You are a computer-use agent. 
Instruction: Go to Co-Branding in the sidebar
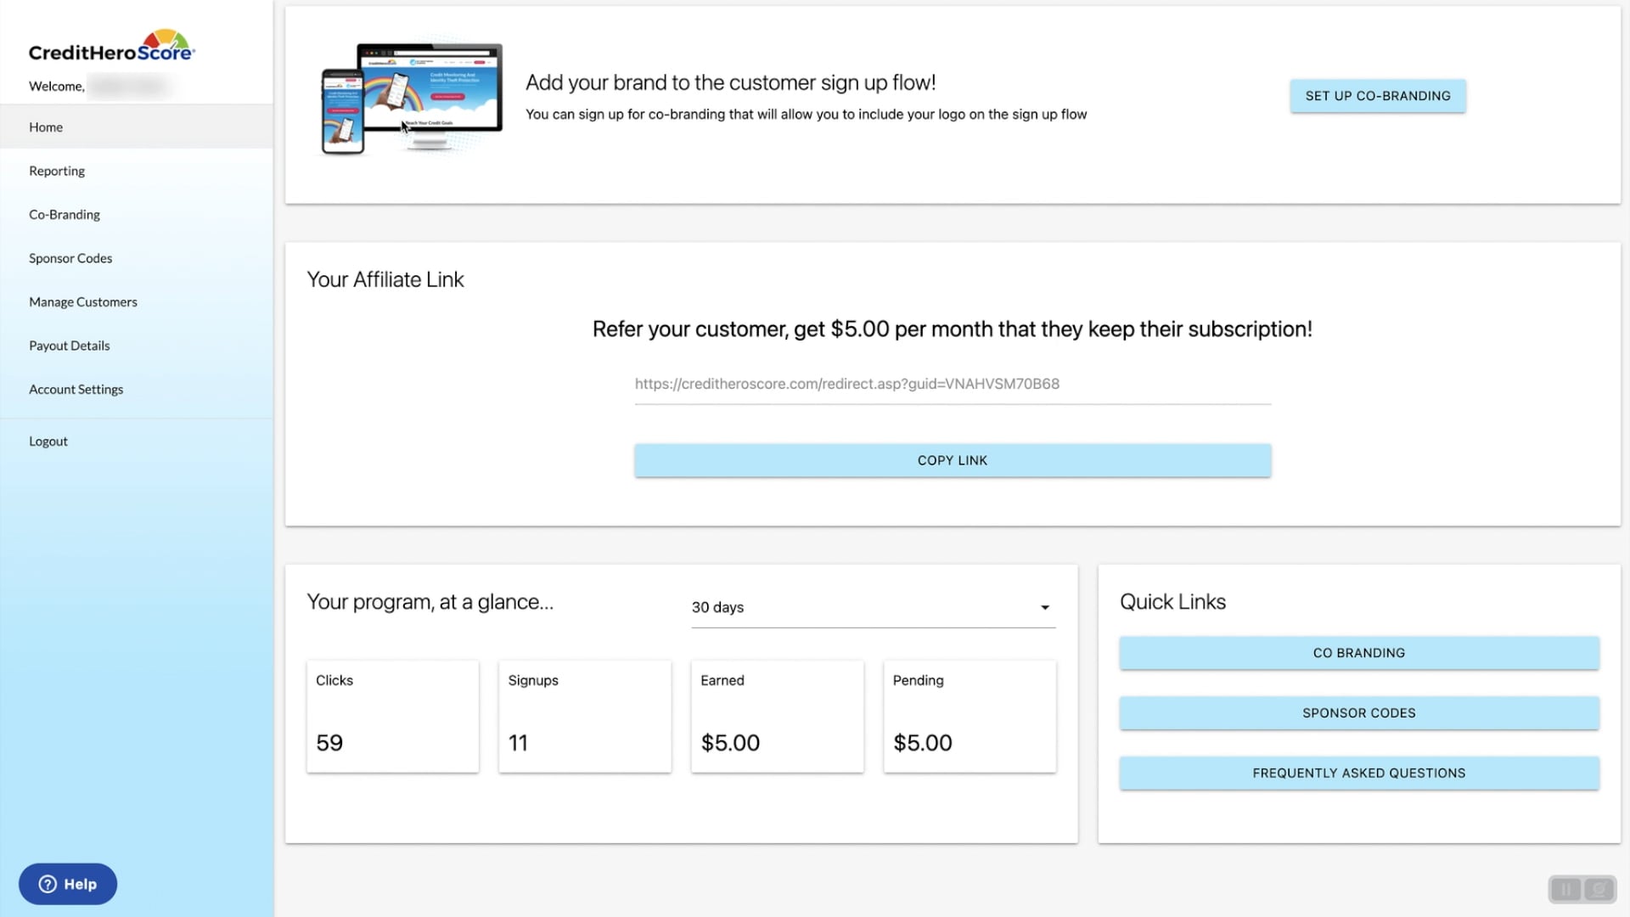tap(65, 215)
